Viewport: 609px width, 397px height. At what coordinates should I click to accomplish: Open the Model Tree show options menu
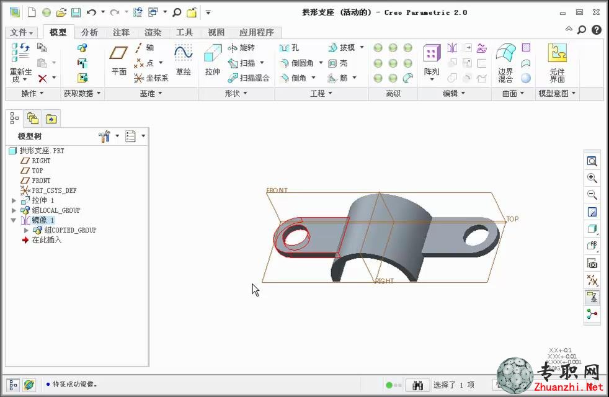click(x=135, y=136)
